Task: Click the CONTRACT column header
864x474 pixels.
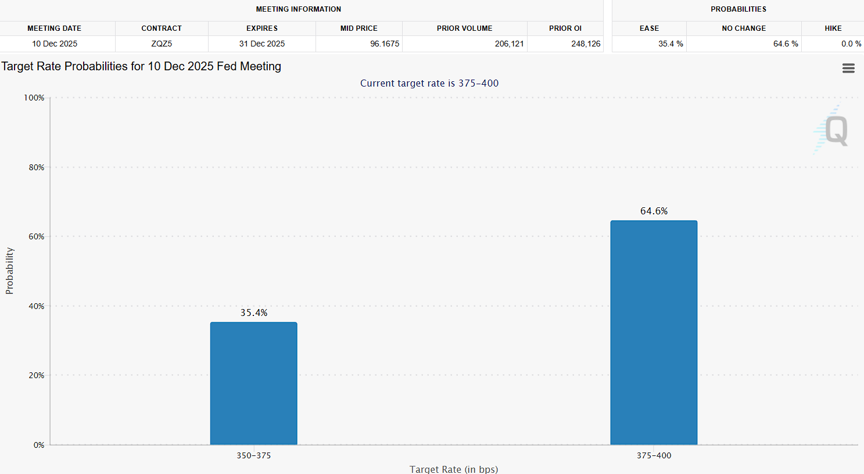Action: [x=162, y=28]
